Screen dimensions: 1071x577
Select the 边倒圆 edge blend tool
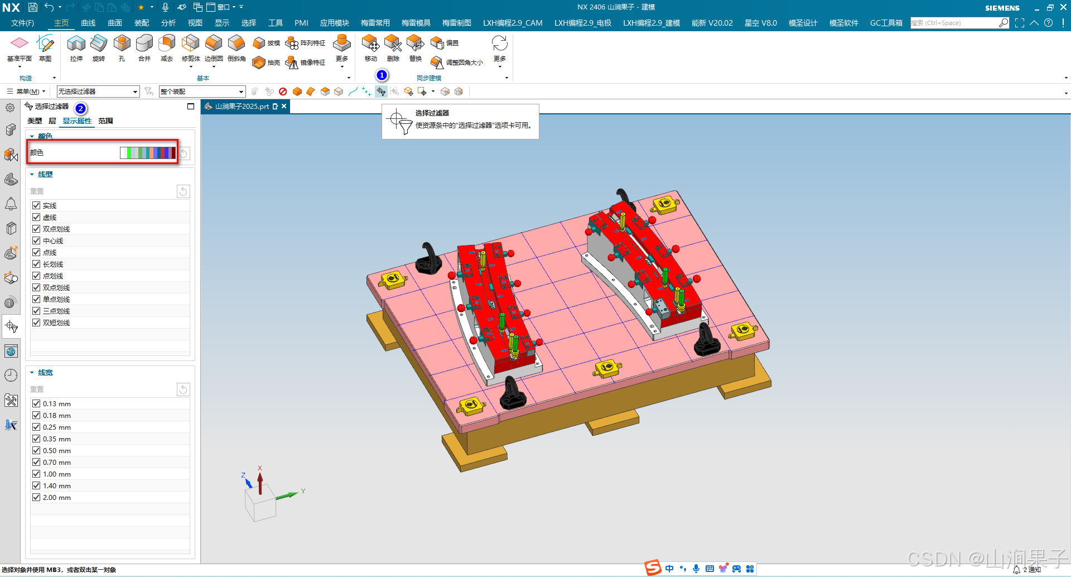point(214,48)
